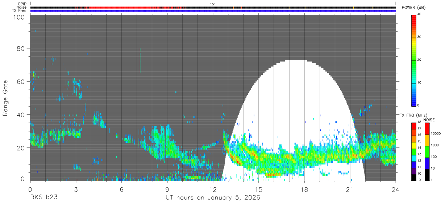445x205 pixels.
Task: Select the 40 label on POWER colorbar
Action: coord(419,14)
